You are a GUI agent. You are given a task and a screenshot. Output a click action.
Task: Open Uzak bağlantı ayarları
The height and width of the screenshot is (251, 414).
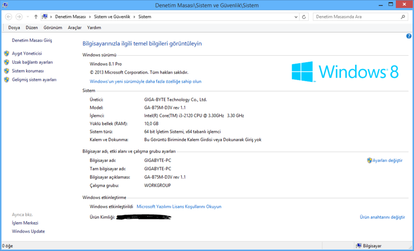[x=32, y=62]
